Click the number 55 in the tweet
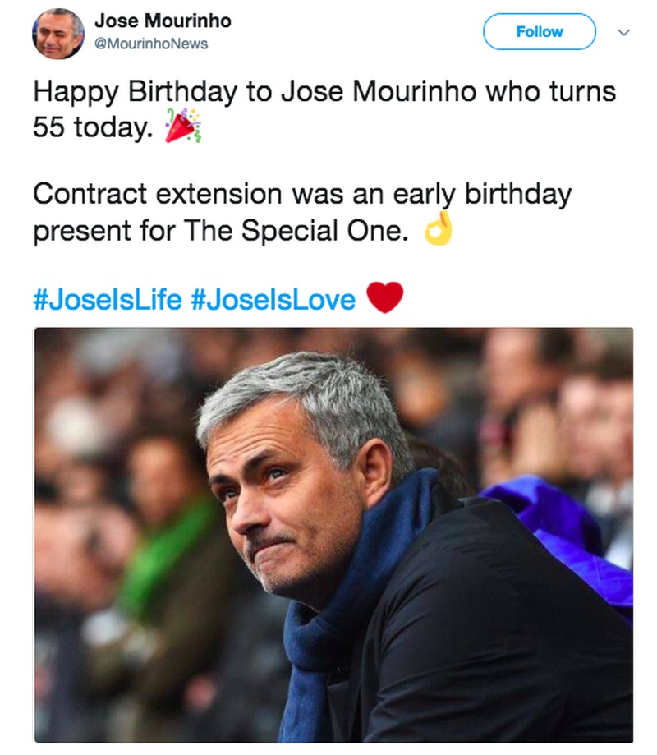This screenshot has width=657, height=755. (49, 127)
